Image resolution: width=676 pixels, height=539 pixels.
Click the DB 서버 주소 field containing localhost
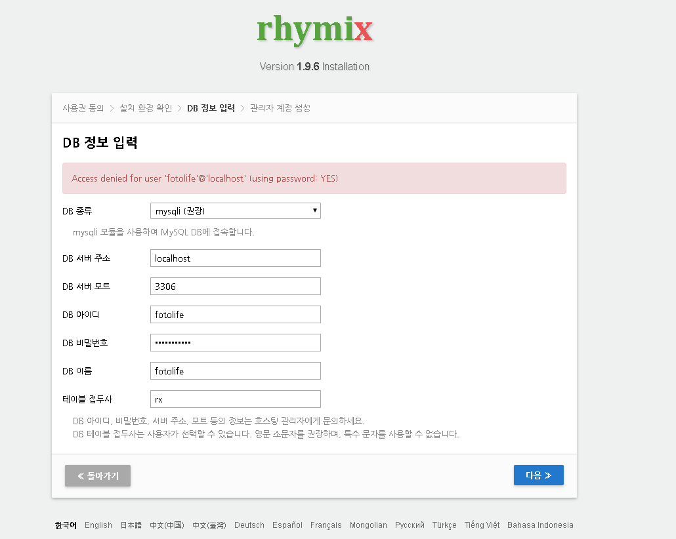[x=236, y=258]
